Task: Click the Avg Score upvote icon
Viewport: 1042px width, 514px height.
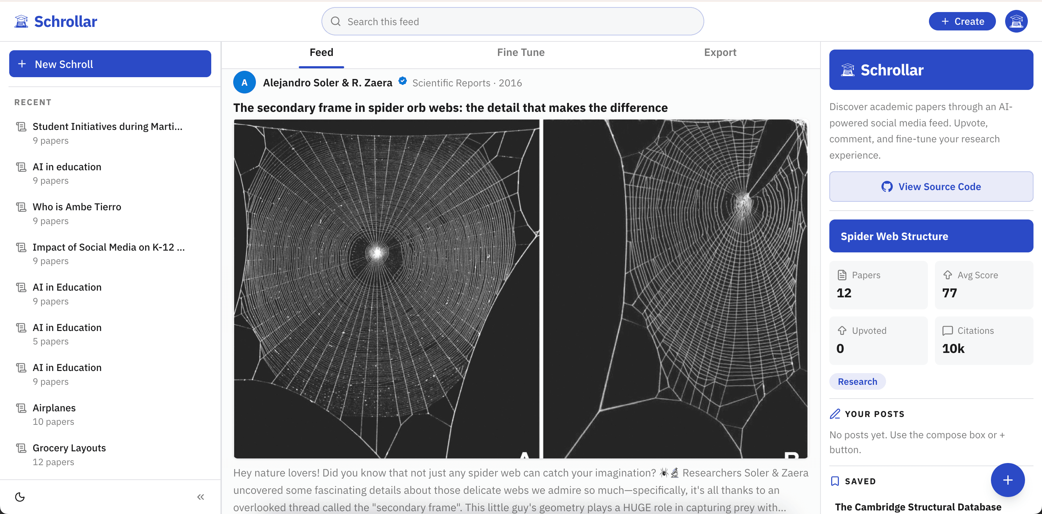Action: 947,275
